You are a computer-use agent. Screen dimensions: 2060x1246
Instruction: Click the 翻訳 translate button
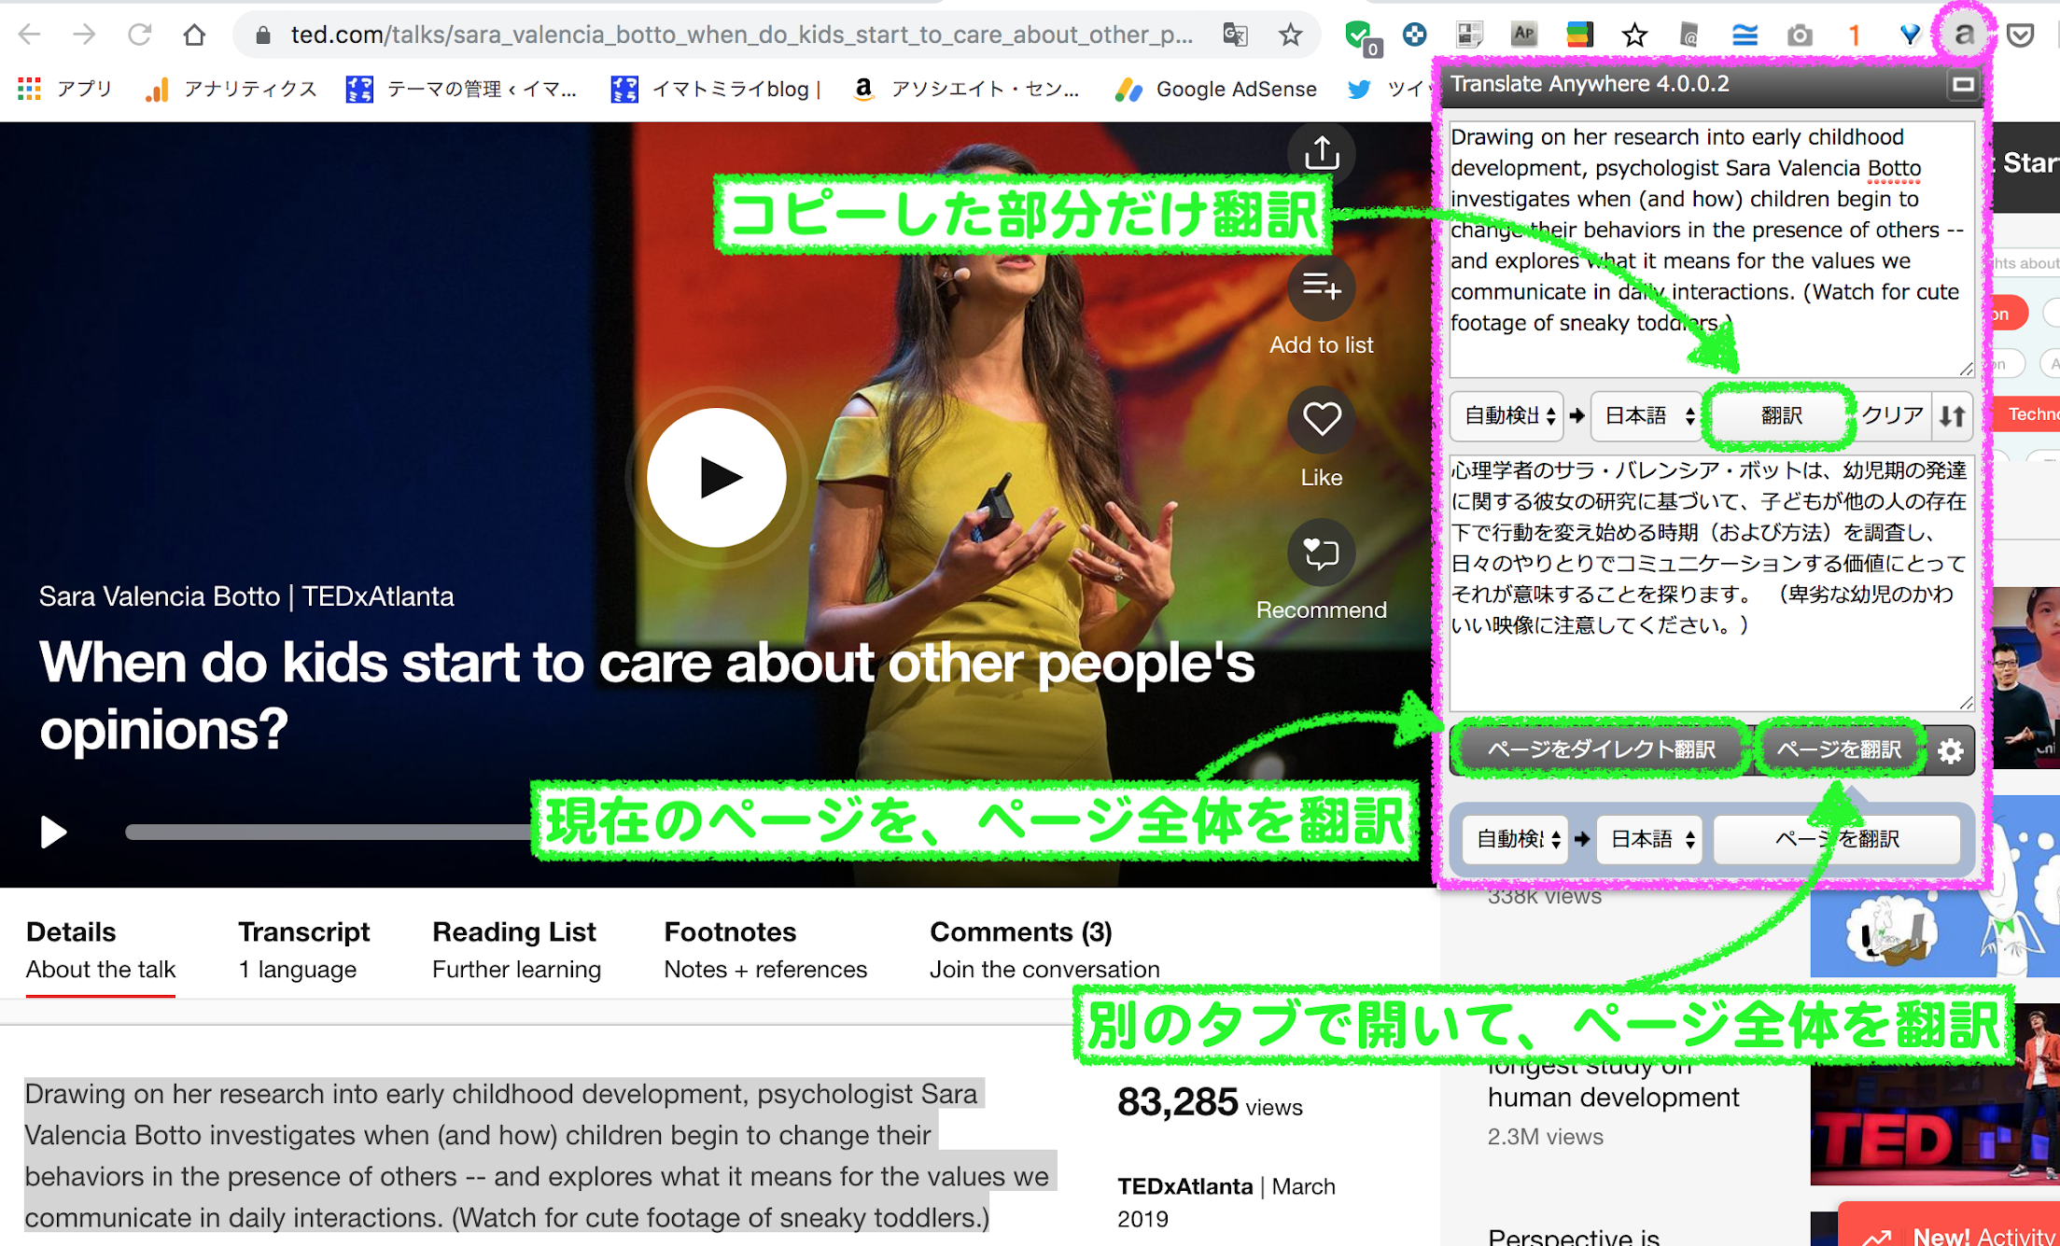[1780, 415]
